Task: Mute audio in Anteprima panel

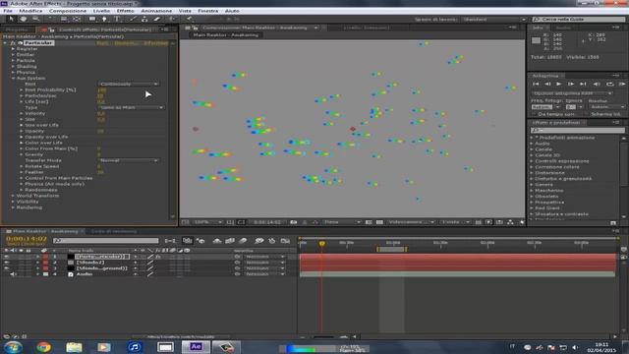Action: click(x=597, y=84)
